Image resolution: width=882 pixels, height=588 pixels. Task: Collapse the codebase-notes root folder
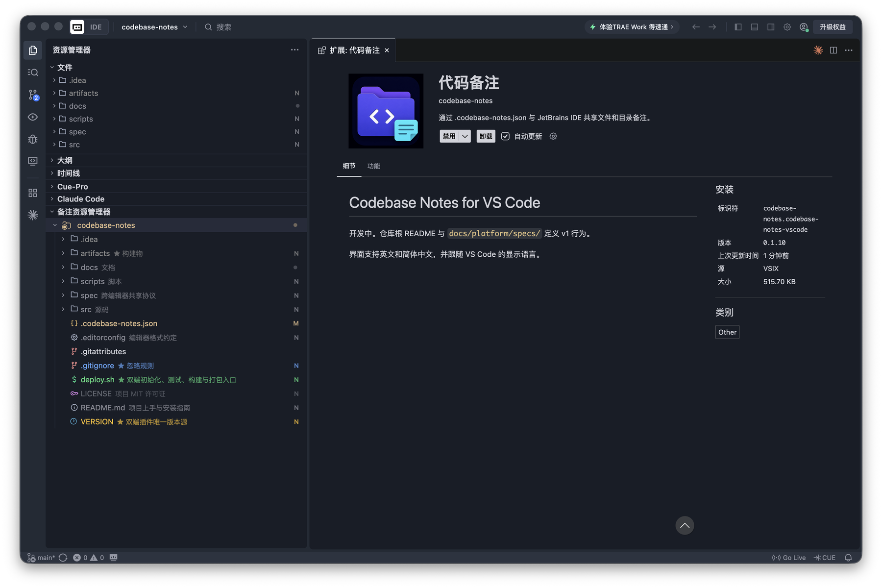pyautogui.click(x=176, y=225)
